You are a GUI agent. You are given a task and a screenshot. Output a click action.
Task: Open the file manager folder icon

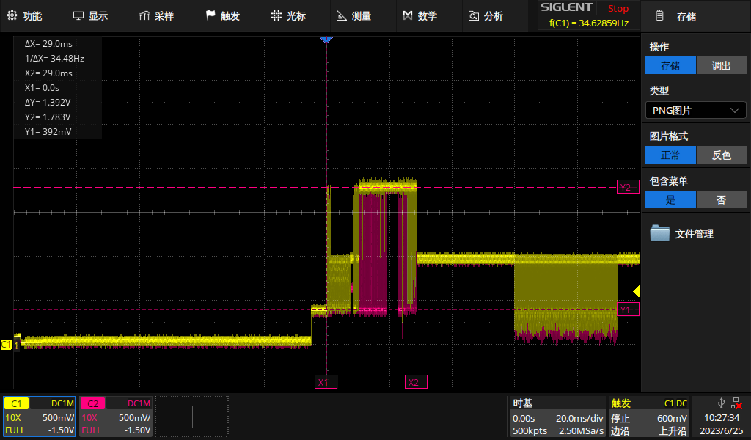coord(660,234)
